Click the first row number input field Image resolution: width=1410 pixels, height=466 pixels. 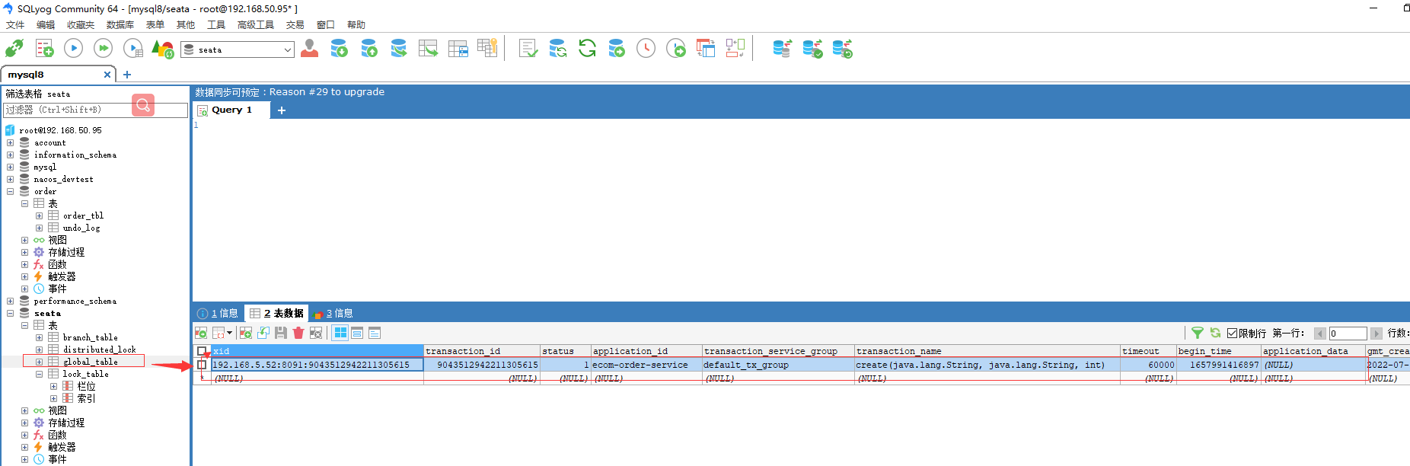(1348, 334)
